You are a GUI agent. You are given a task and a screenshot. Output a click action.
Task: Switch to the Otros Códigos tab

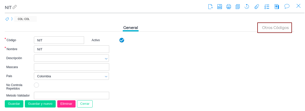point(275,28)
